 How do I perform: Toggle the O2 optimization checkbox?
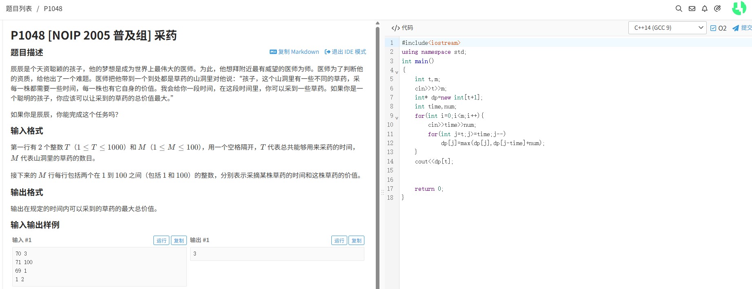pyautogui.click(x=713, y=28)
